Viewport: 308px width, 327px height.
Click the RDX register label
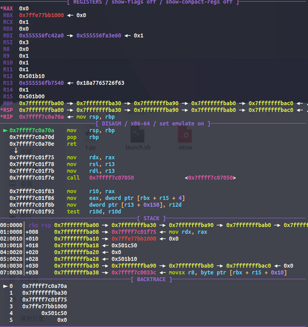coord(8,29)
